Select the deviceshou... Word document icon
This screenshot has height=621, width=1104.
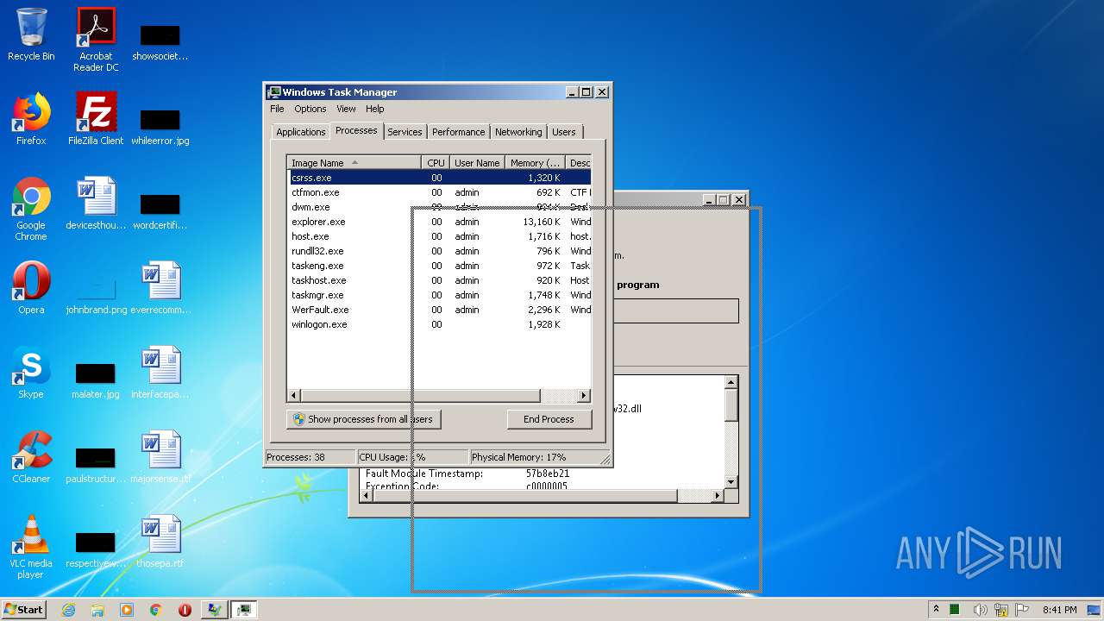[96, 204]
